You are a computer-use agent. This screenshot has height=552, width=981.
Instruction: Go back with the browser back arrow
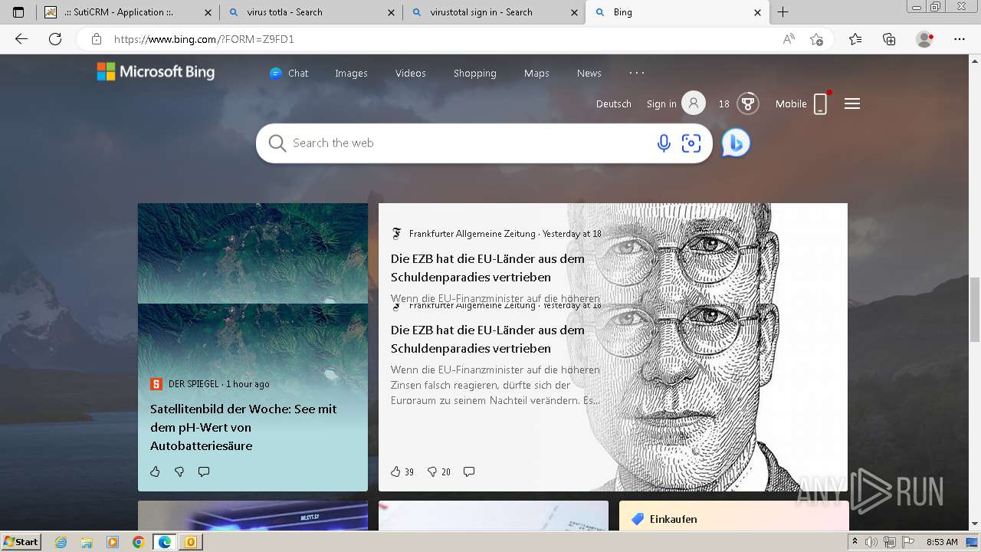click(21, 39)
